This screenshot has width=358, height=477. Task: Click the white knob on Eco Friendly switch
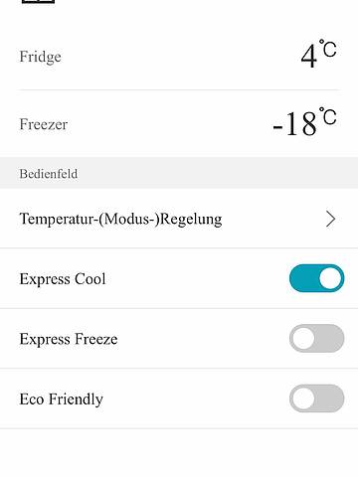pyautogui.click(x=303, y=398)
